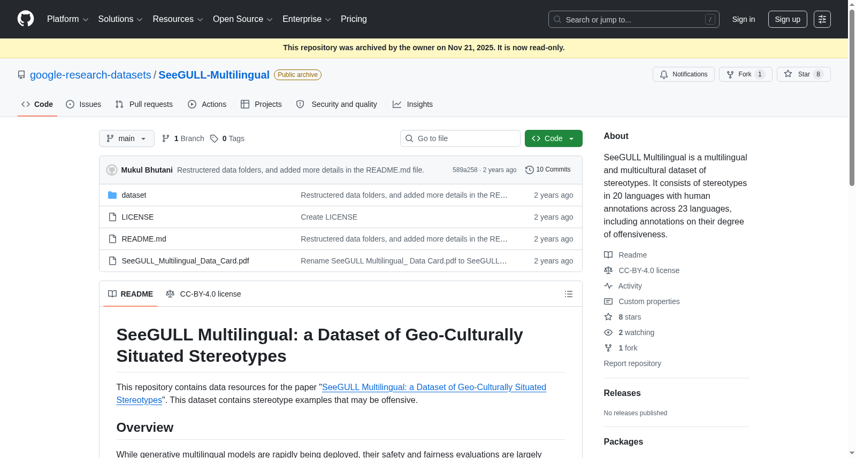Select the README tab in file viewer

131,294
